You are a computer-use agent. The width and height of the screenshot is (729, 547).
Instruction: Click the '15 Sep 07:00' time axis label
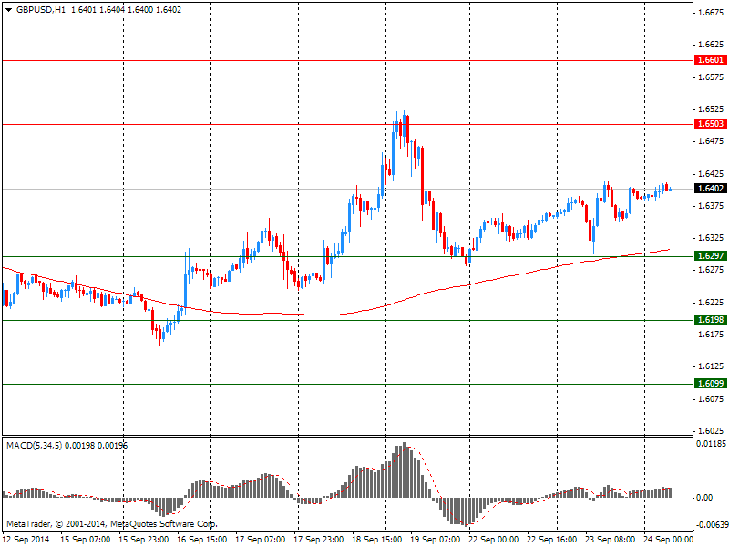[85, 540]
